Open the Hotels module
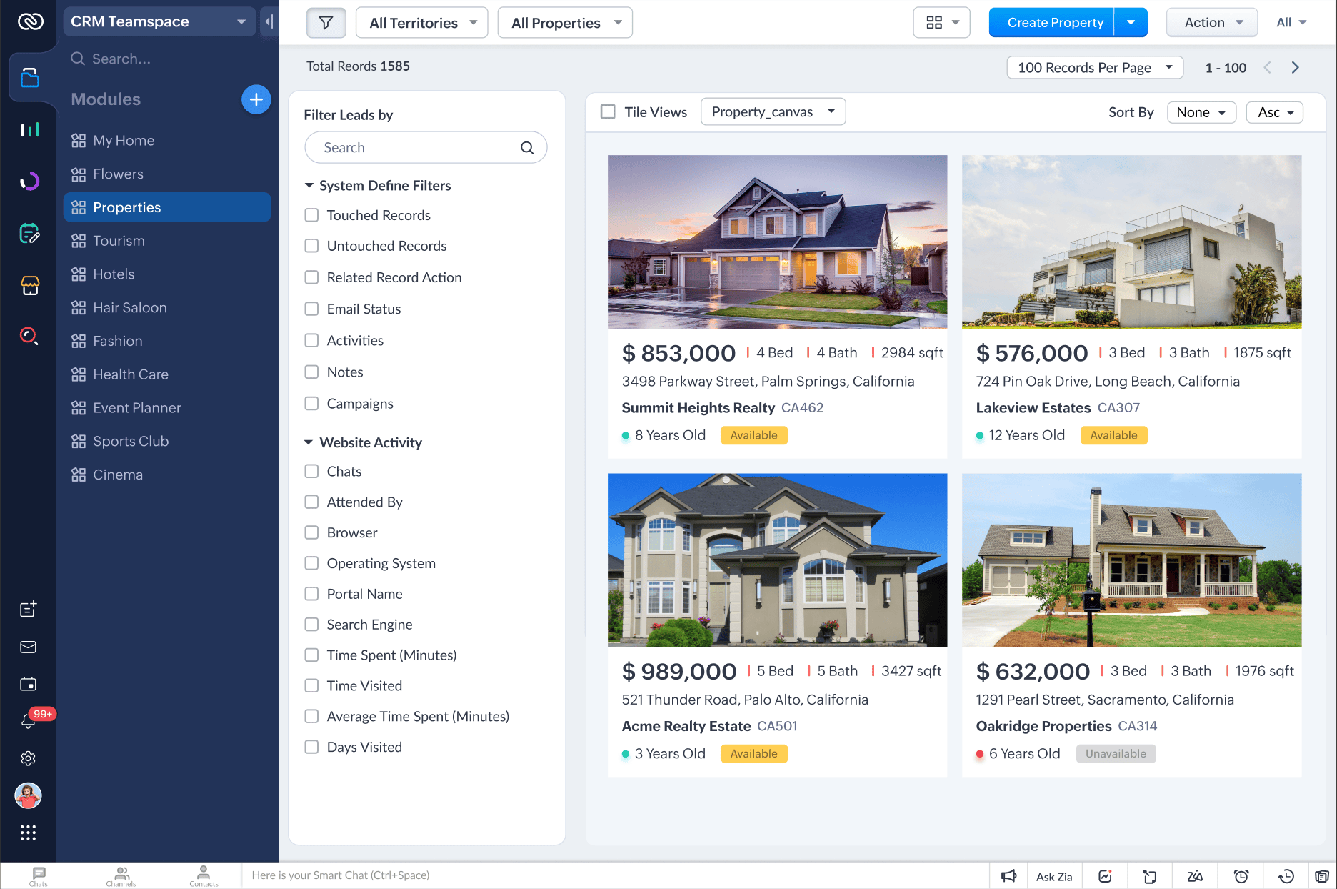 (114, 274)
